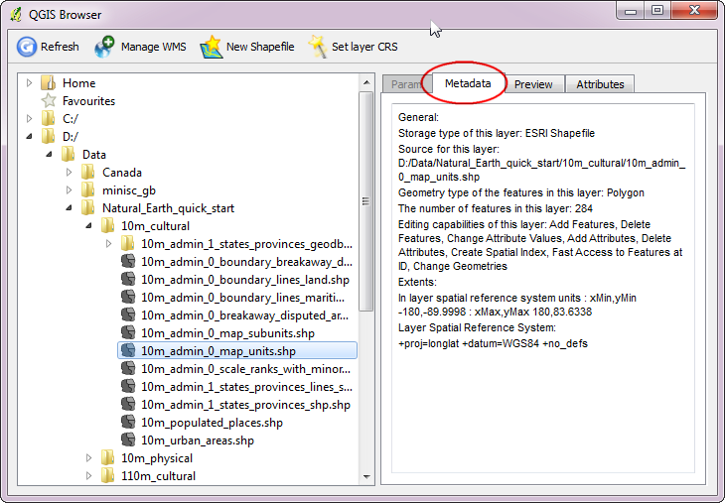Click the 110m_cultural folder icon
This screenshot has width=725, height=503.
click(107, 476)
